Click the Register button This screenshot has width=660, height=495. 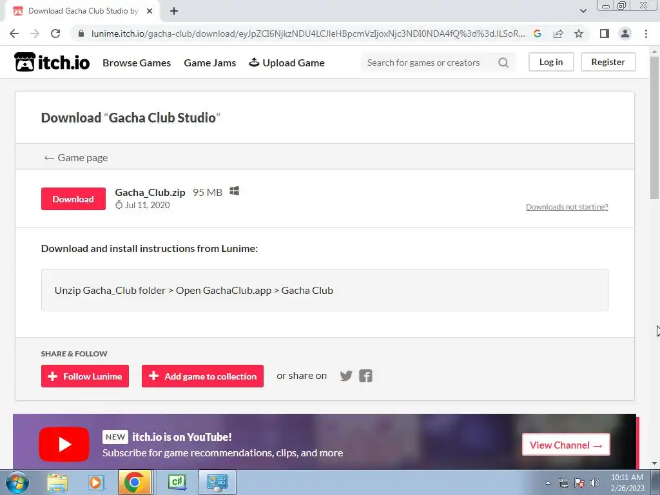point(608,62)
